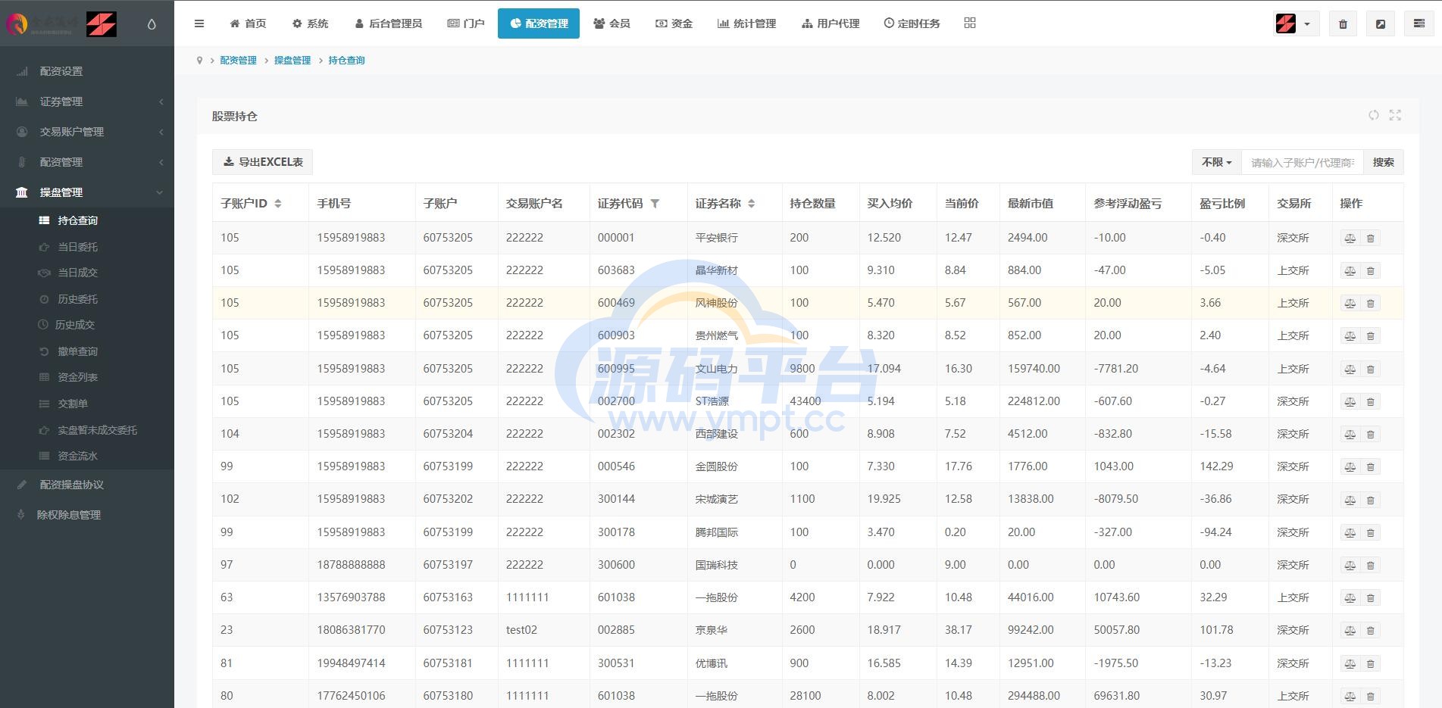The height and width of the screenshot is (708, 1442).
Task: Click the fullscreen icon in the 股票持仓 panel
Action: point(1395,115)
